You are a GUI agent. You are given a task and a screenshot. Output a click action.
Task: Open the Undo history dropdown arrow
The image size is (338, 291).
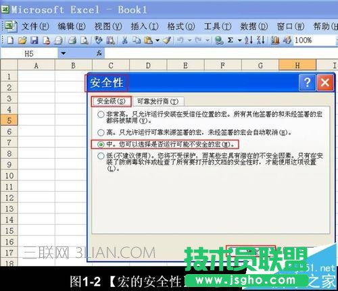click(189, 41)
